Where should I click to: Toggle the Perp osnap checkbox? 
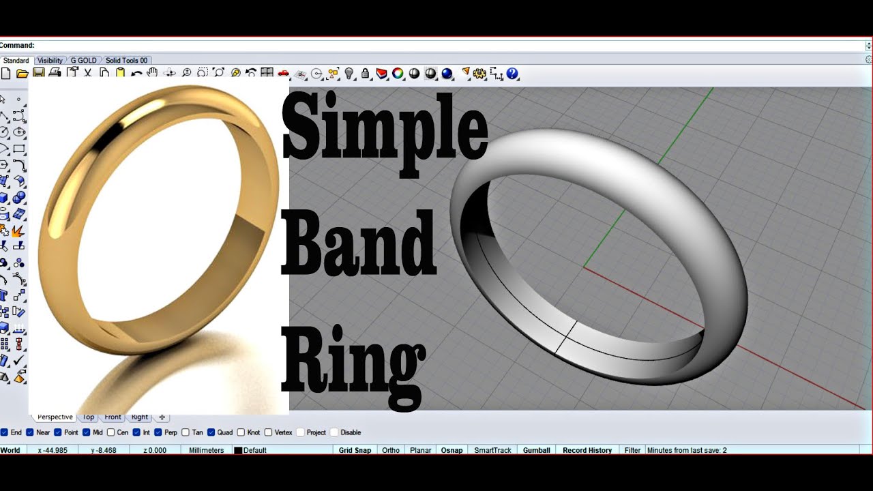158,432
